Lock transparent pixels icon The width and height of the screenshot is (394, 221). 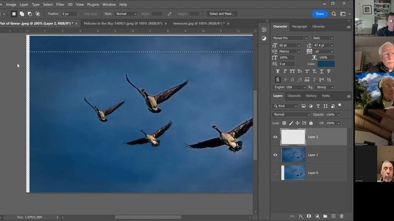(x=284, y=123)
